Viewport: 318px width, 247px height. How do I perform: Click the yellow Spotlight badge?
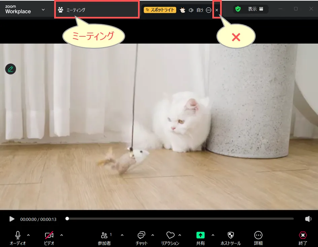pyautogui.click(x=160, y=10)
